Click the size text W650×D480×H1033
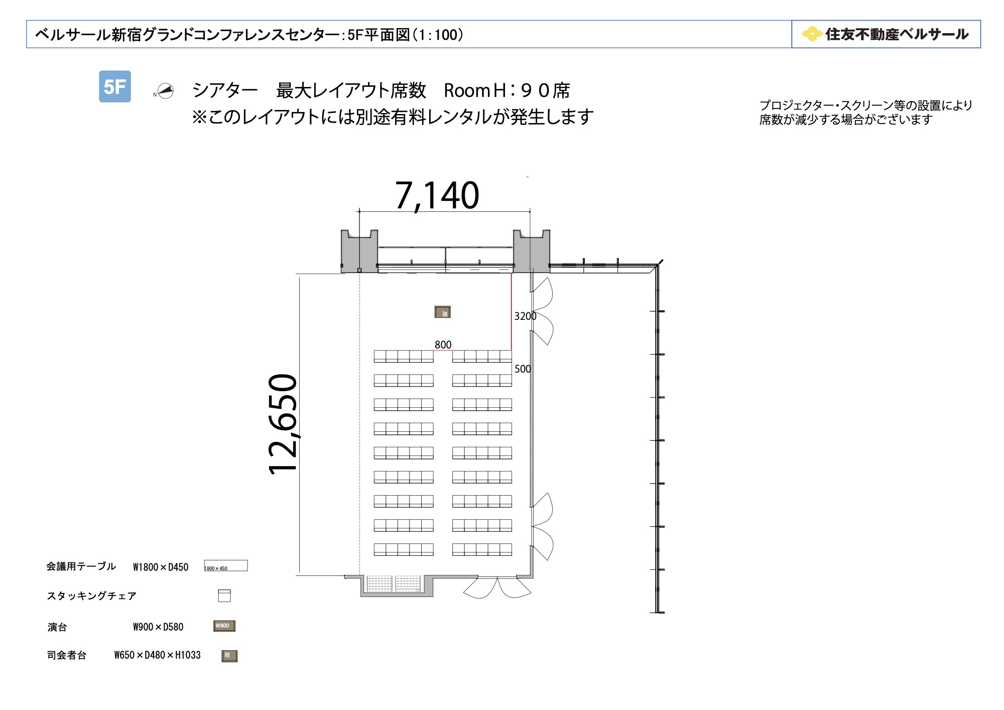This screenshot has width=1004, height=710. click(157, 655)
